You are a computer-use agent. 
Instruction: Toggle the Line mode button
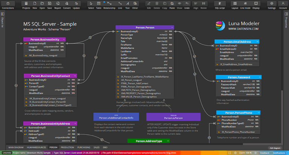(x=245, y=5)
